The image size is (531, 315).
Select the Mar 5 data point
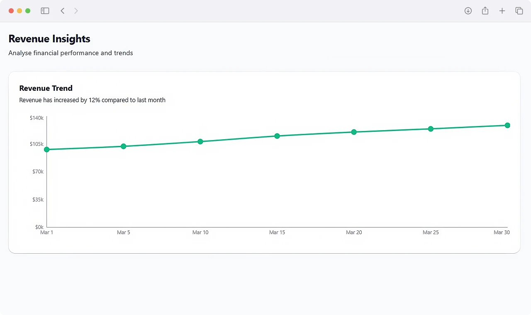point(123,146)
